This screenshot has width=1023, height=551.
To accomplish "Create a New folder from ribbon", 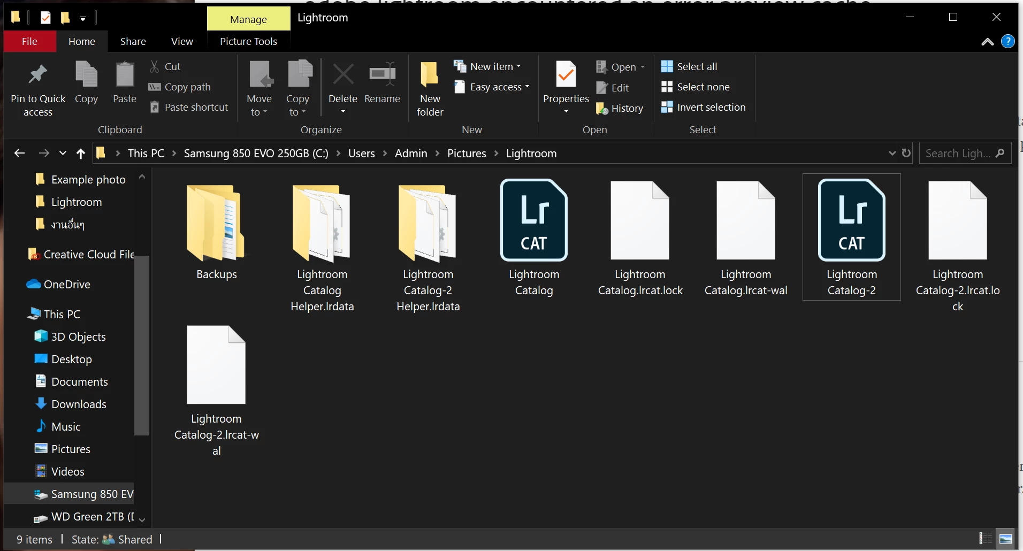I will (430, 89).
